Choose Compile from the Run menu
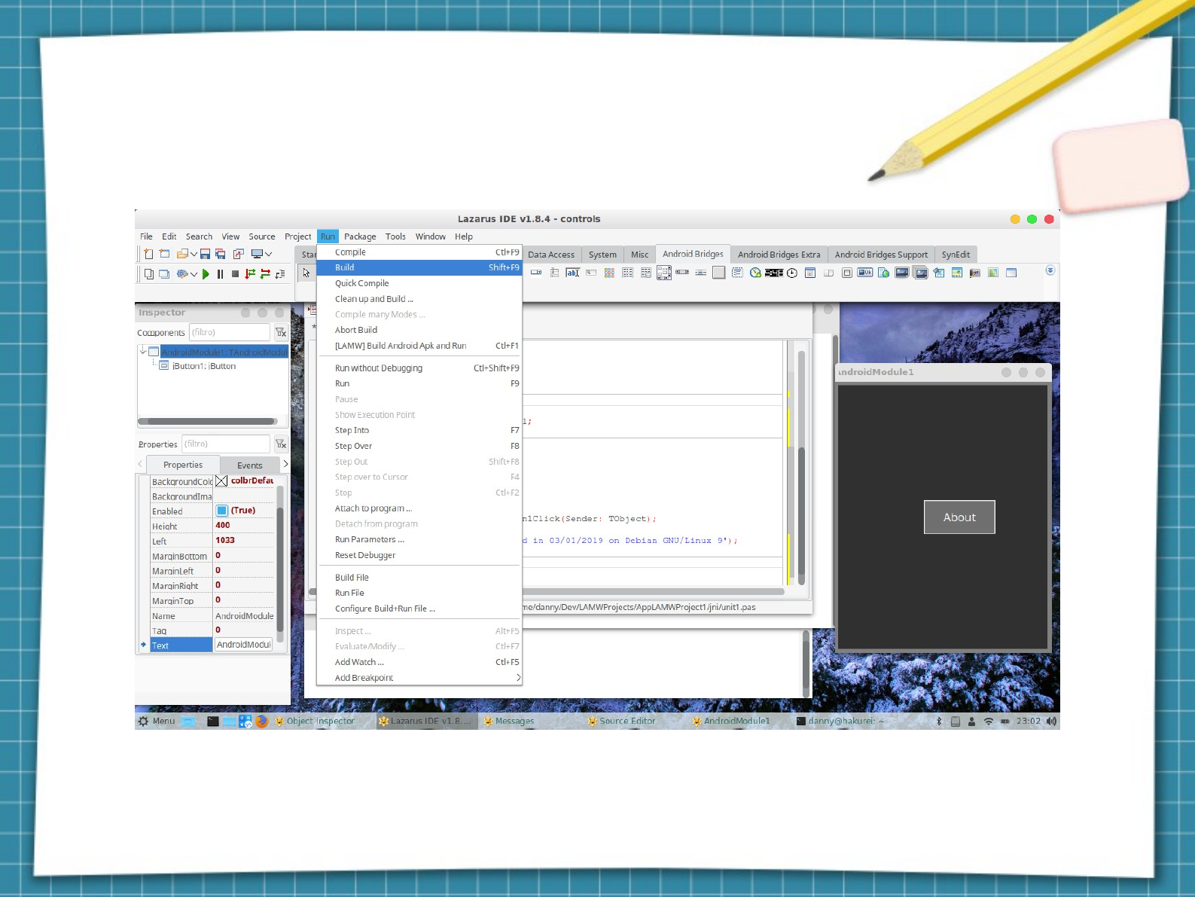This screenshot has height=897, width=1195. point(419,252)
